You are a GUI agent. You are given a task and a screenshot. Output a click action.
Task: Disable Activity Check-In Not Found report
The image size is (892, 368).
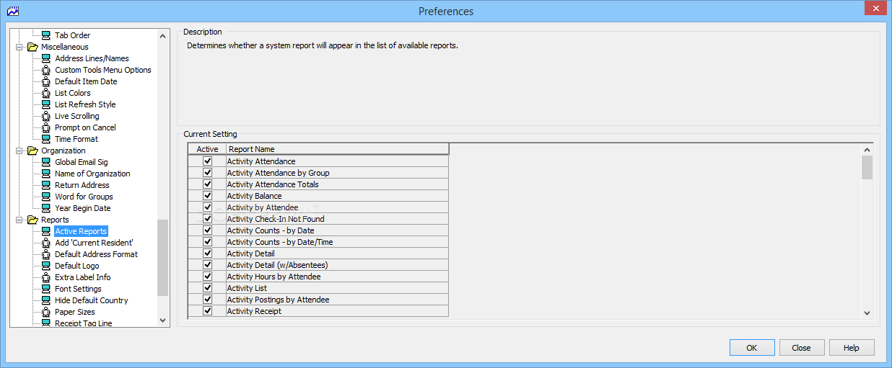[208, 219]
